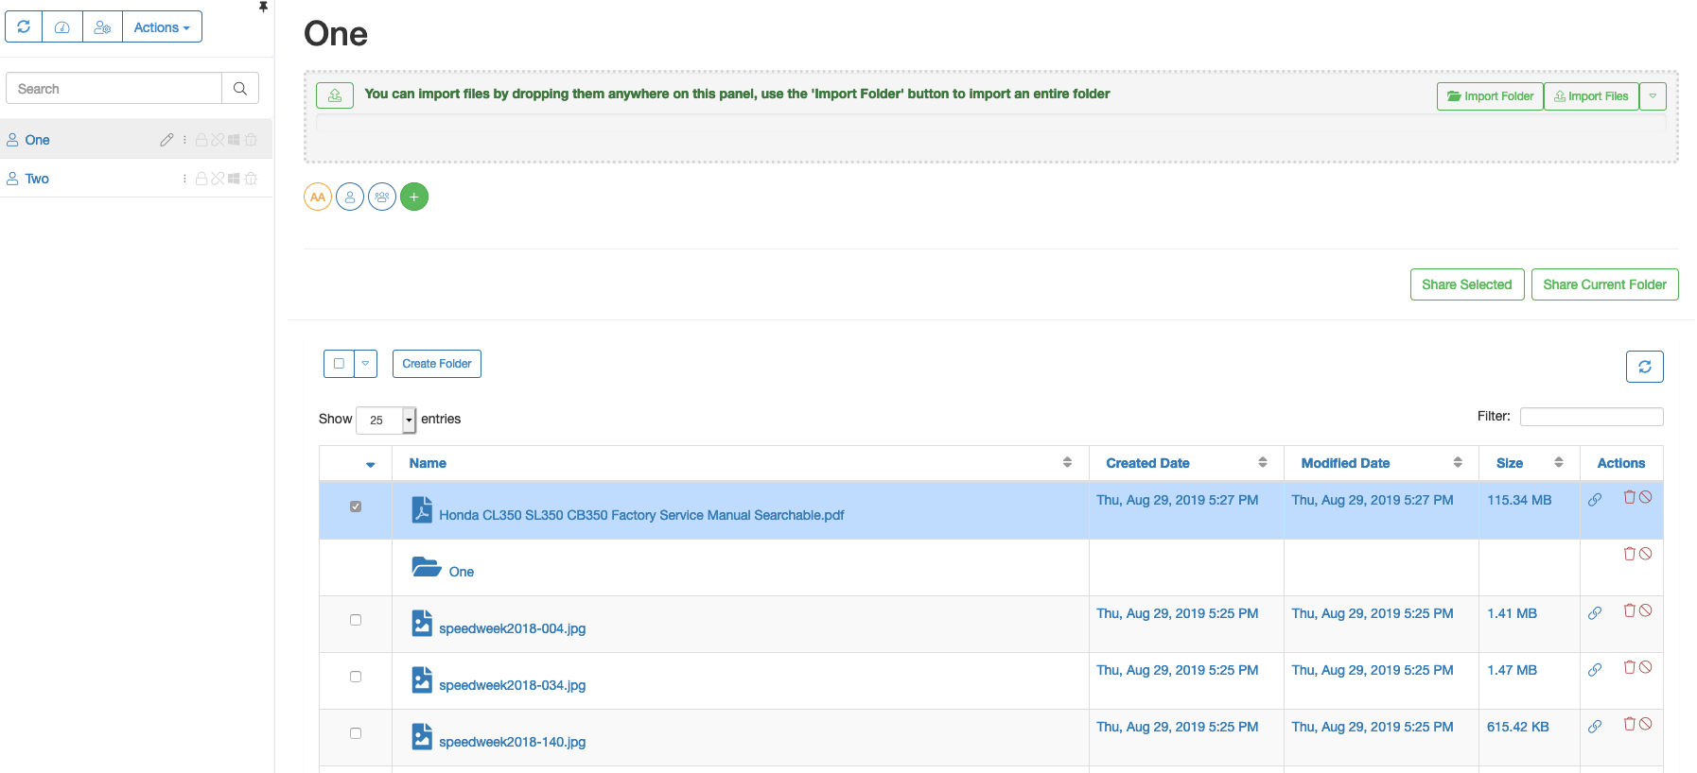
Task: Click the Import Folder button
Action: (1491, 96)
